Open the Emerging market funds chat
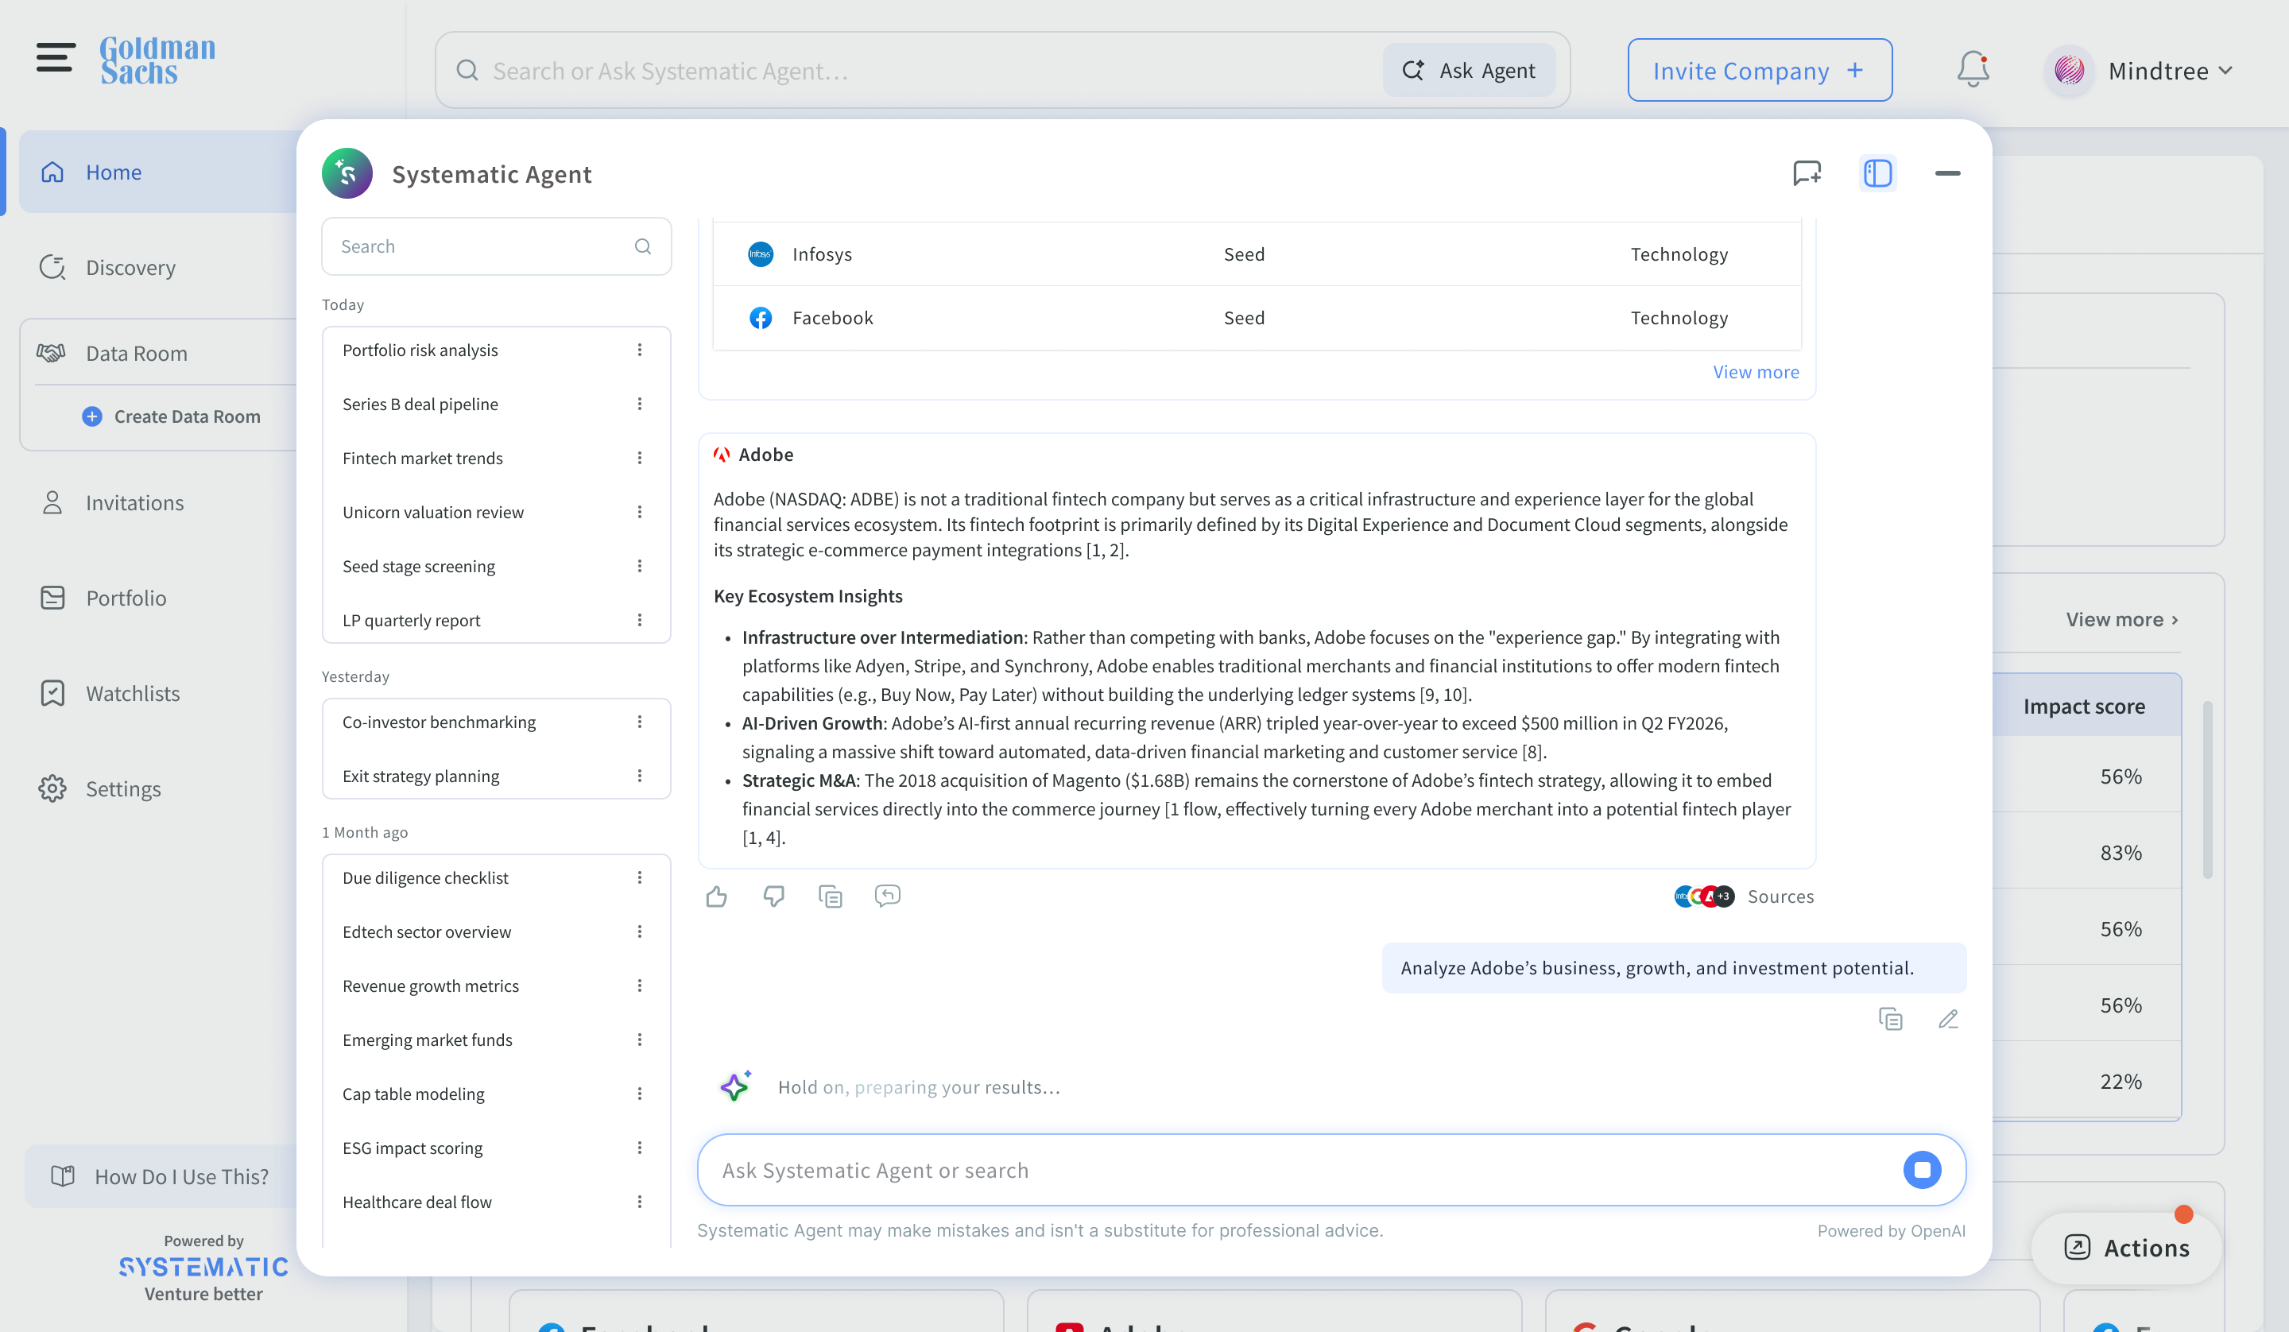Image resolution: width=2289 pixels, height=1332 pixels. pyautogui.click(x=427, y=1040)
